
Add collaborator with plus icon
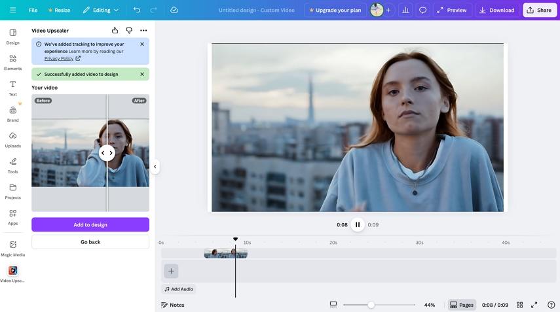coord(388,10)
